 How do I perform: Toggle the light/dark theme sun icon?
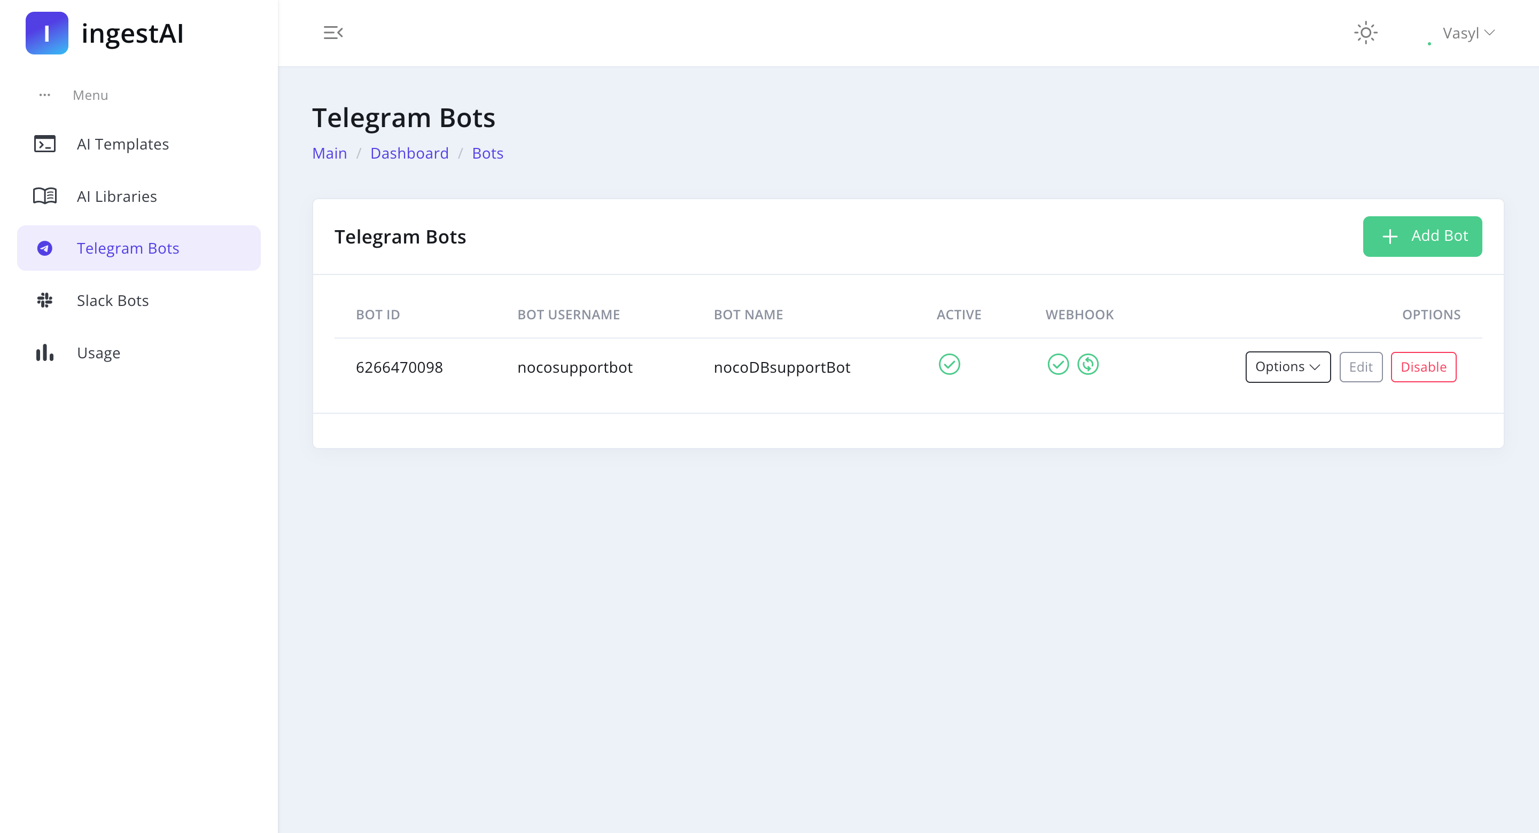(1365, 33)
